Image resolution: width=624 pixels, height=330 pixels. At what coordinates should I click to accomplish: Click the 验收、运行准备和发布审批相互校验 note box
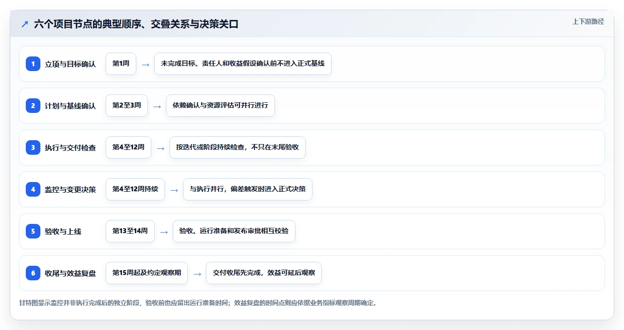[x=234, y=231]
